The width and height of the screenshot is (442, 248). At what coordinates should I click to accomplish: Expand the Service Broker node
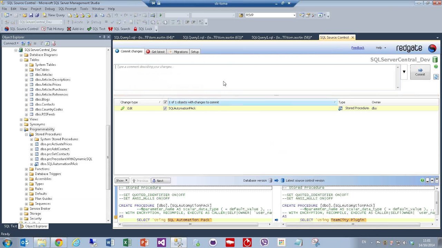tap(21, 209)
